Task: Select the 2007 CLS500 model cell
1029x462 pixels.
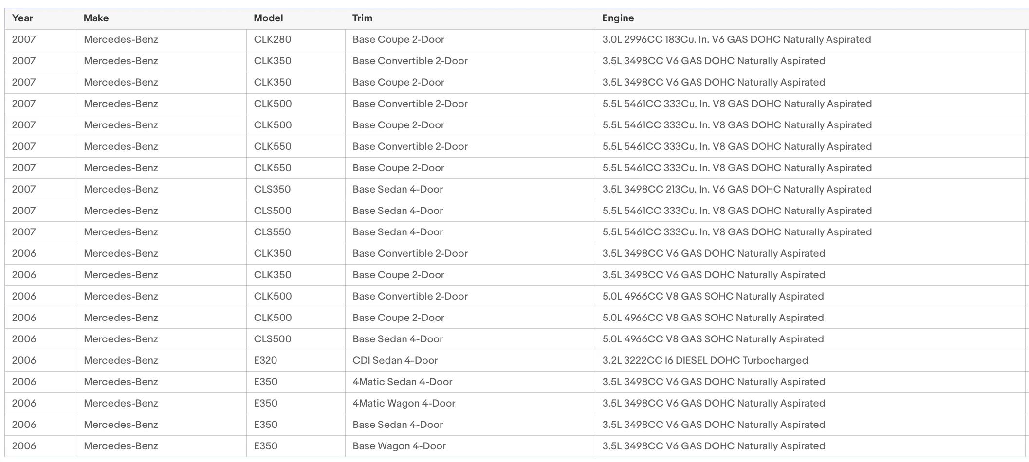Action: pyautogui.click(x=296, y=211)
